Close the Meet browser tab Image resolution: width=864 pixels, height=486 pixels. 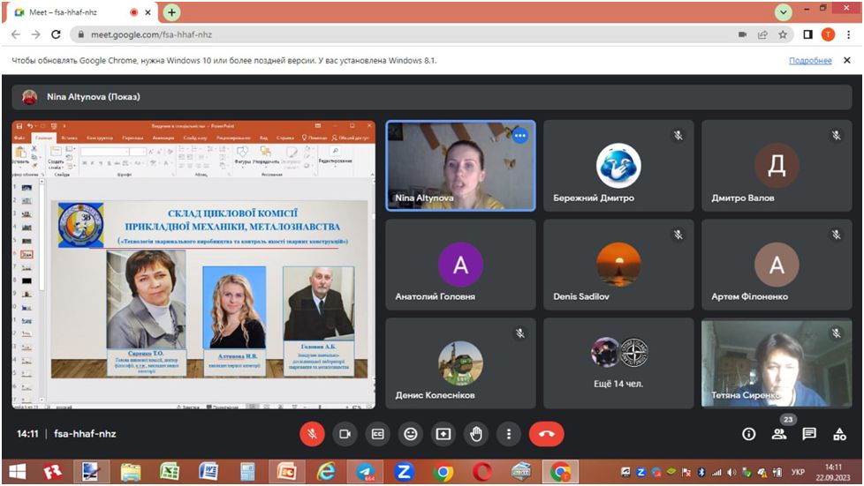pyautogui.click(x=148, y=12)
